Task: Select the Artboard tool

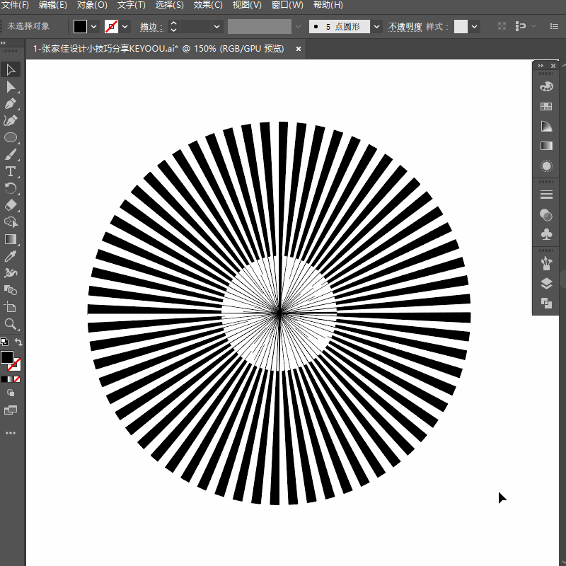Action: point(11,307)
